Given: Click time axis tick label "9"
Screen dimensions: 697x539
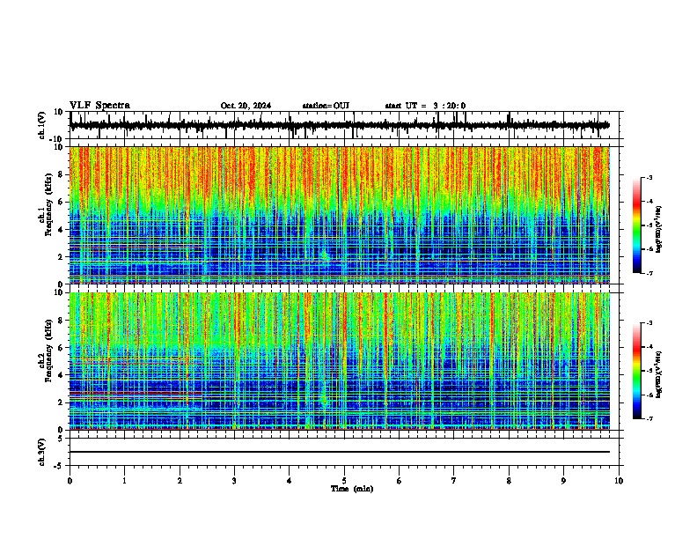Looking at the screenshot, I should click(x=563, y=481).
